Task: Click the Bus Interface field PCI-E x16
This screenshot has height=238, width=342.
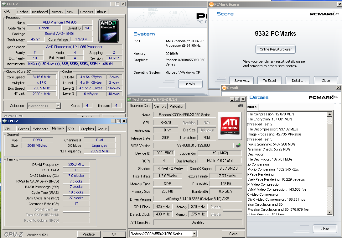Action: click(x=220, y=161)
